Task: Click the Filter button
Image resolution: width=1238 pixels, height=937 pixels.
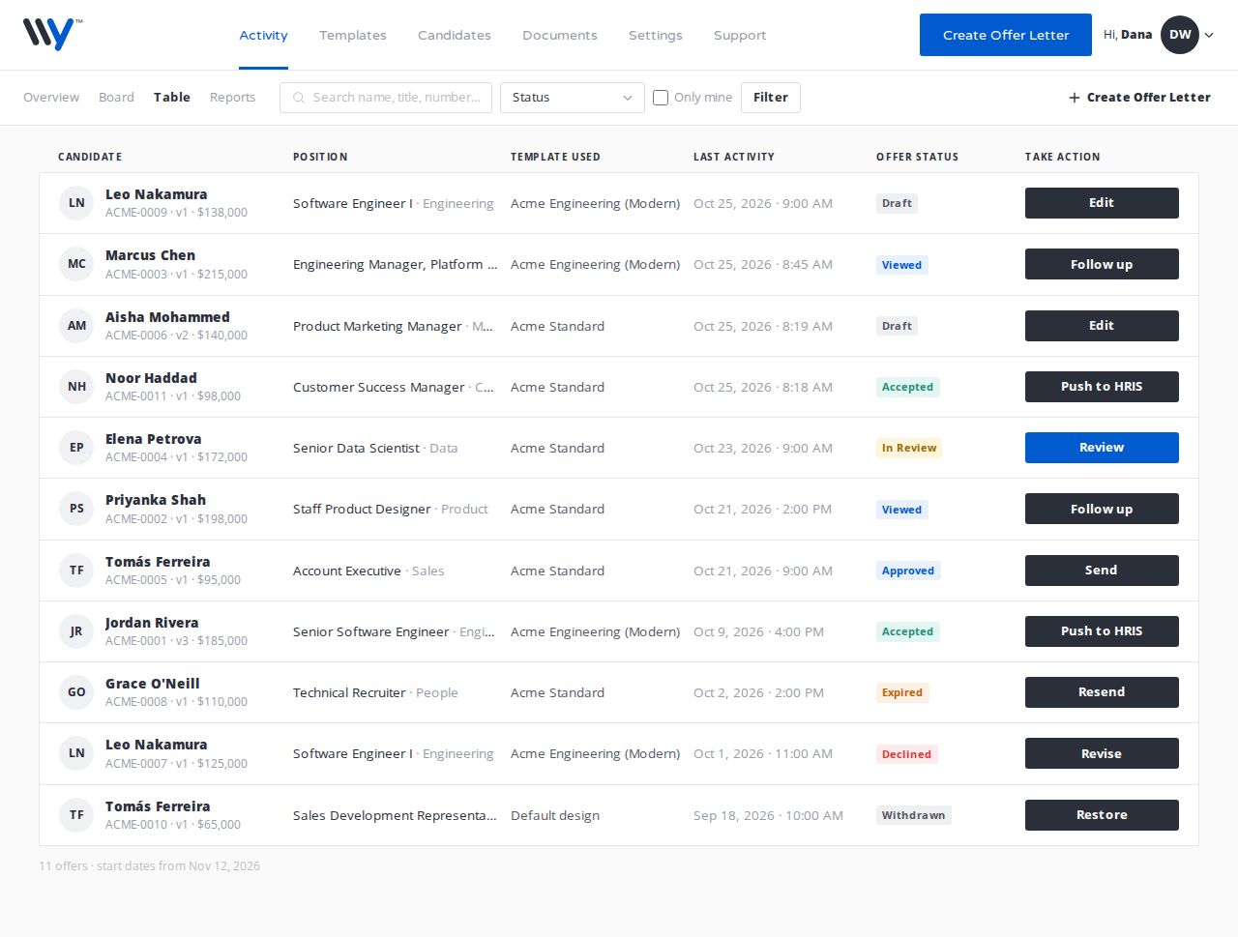Action: (x=771, y=98)
